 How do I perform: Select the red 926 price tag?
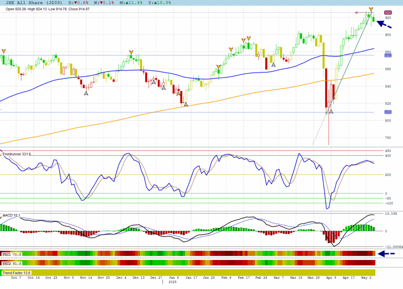click(x=388, y=12)
